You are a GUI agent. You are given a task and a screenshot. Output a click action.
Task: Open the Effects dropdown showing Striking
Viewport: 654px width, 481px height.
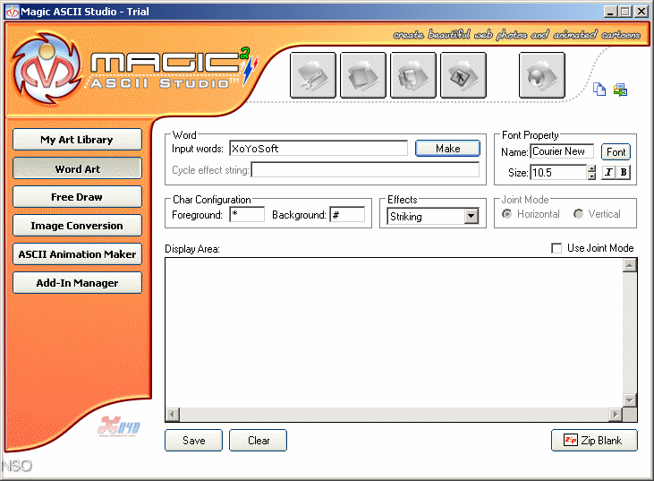click(471, 216)
